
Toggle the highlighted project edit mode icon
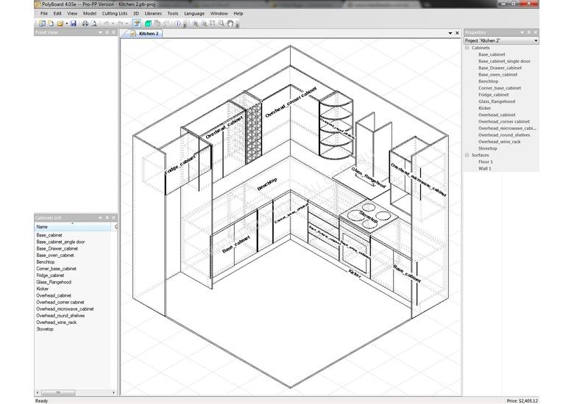pyautogui.click(x=136, y=24)
